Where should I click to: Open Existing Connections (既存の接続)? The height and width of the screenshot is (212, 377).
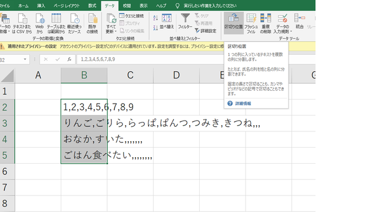coord(92,23)
